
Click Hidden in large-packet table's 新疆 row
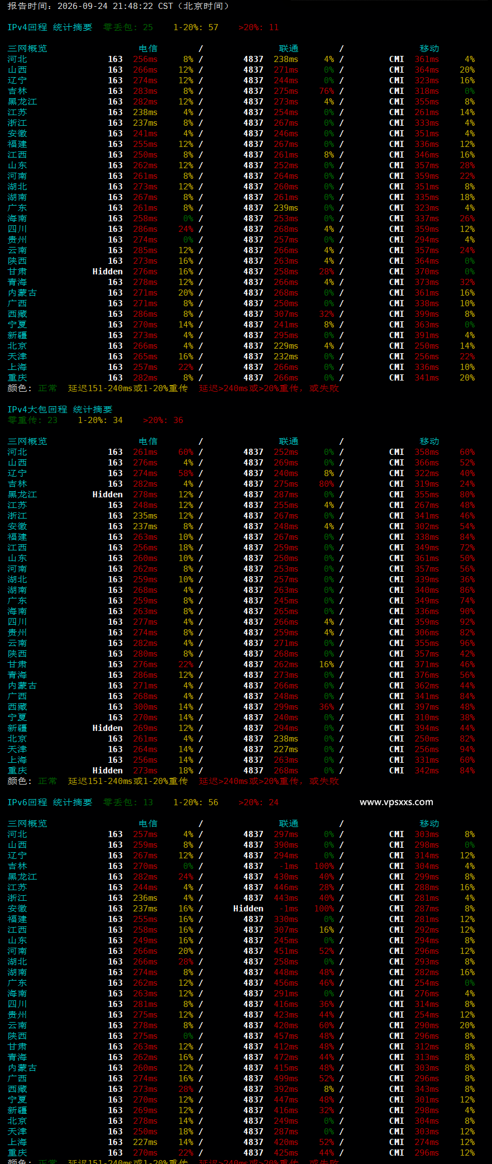pos(107,728)
